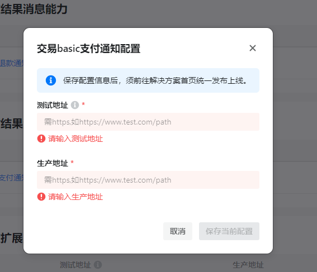This screenshot has width=317, height=272.
Task: Focus the 测试地址 URL input field
Action: pyautogui.click(x=148, y=122)
